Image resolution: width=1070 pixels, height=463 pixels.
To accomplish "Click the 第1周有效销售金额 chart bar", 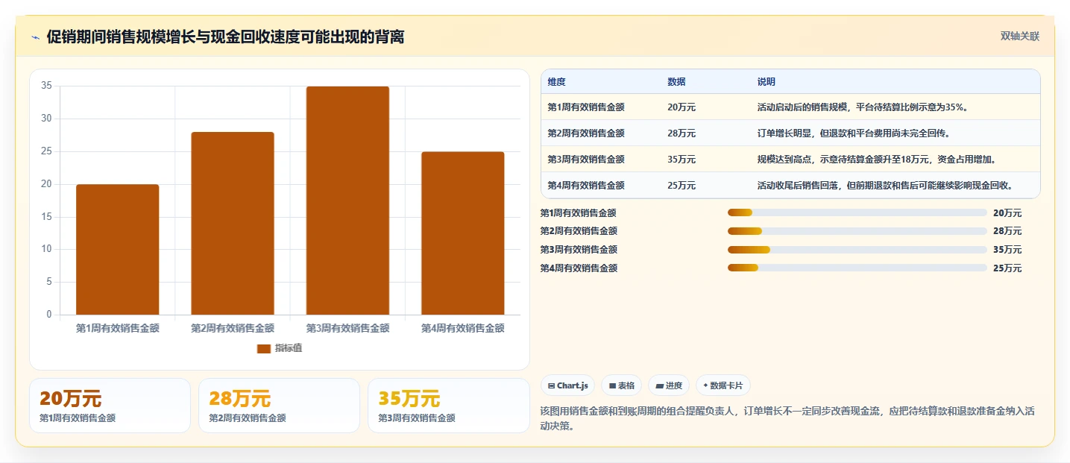I will click(118, 250).
